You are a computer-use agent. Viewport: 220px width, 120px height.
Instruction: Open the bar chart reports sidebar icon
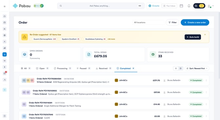point(5,48)
